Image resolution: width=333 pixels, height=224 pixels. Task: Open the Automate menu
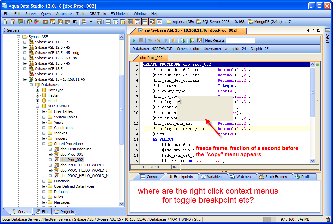click(x=64, y=14)
